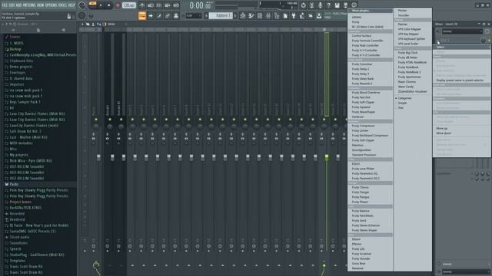Stop playback with the Stop button
The width and height of the screenshot is (492, 276).
coord(108,5)
